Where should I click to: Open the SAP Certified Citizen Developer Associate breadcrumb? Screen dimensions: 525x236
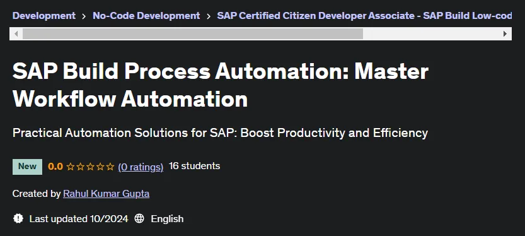click(364, 16)
